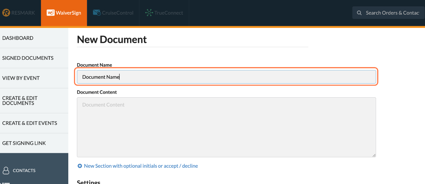Click the Contacts person icon

tap(6, 170)
